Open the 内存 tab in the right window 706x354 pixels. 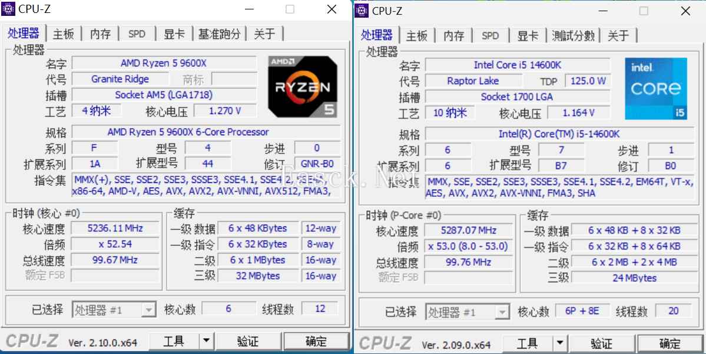click(453, 35)
